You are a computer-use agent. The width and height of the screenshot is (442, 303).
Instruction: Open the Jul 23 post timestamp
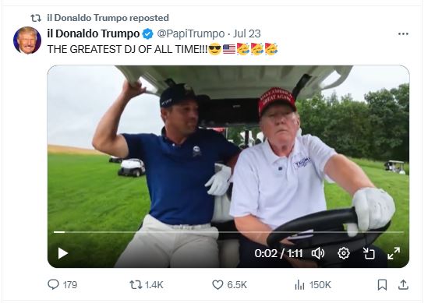pos(246,33)
